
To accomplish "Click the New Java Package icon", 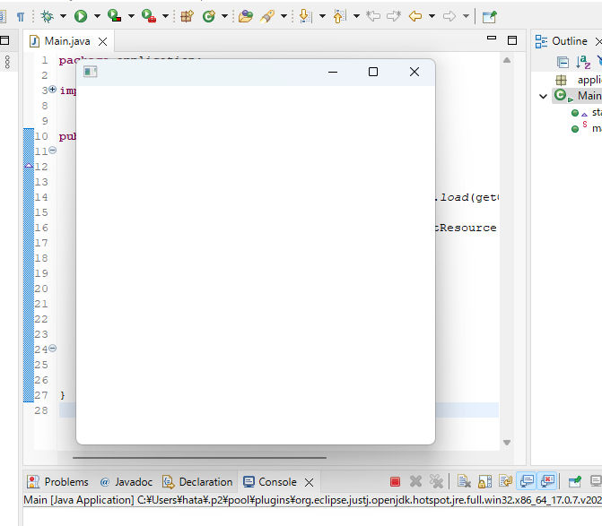I will click(187, 16).
